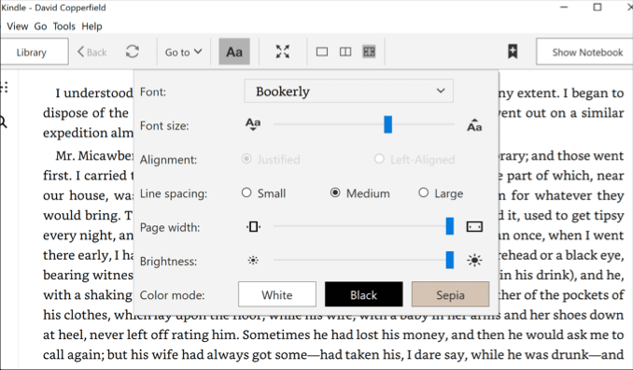Add a bookmark with ribbon icon
The image size is (633, 370).
pos(513,51)
